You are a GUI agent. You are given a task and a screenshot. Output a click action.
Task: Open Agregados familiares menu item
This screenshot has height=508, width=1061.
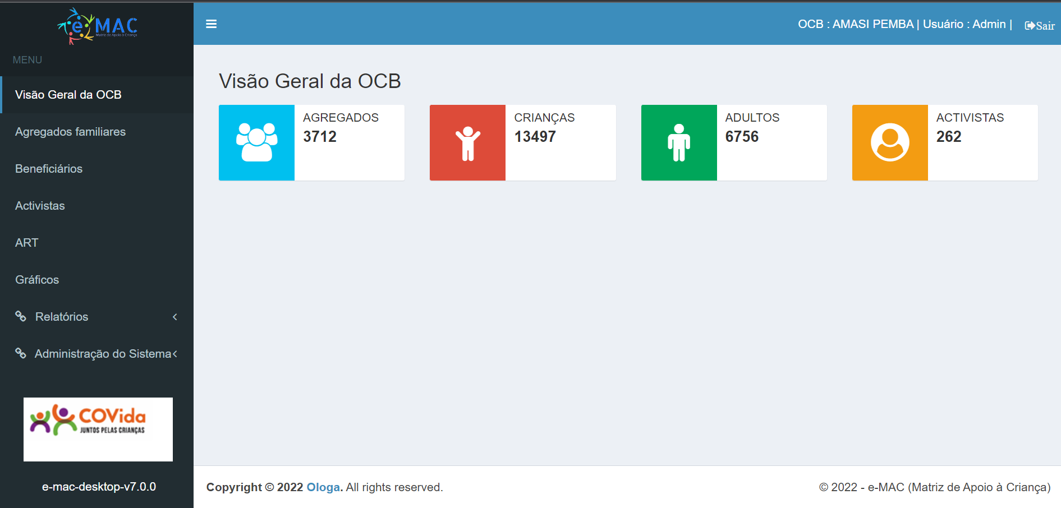(x=70, y=132)
